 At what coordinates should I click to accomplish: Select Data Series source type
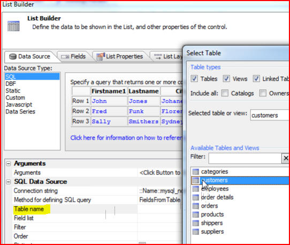coord(32,111)
